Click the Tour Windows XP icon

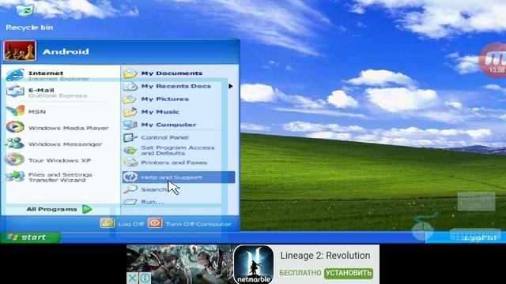coord(14,159)
